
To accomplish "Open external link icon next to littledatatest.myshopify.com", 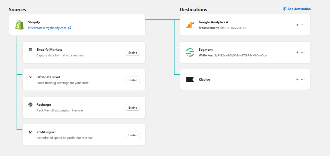I will (70, 28).
